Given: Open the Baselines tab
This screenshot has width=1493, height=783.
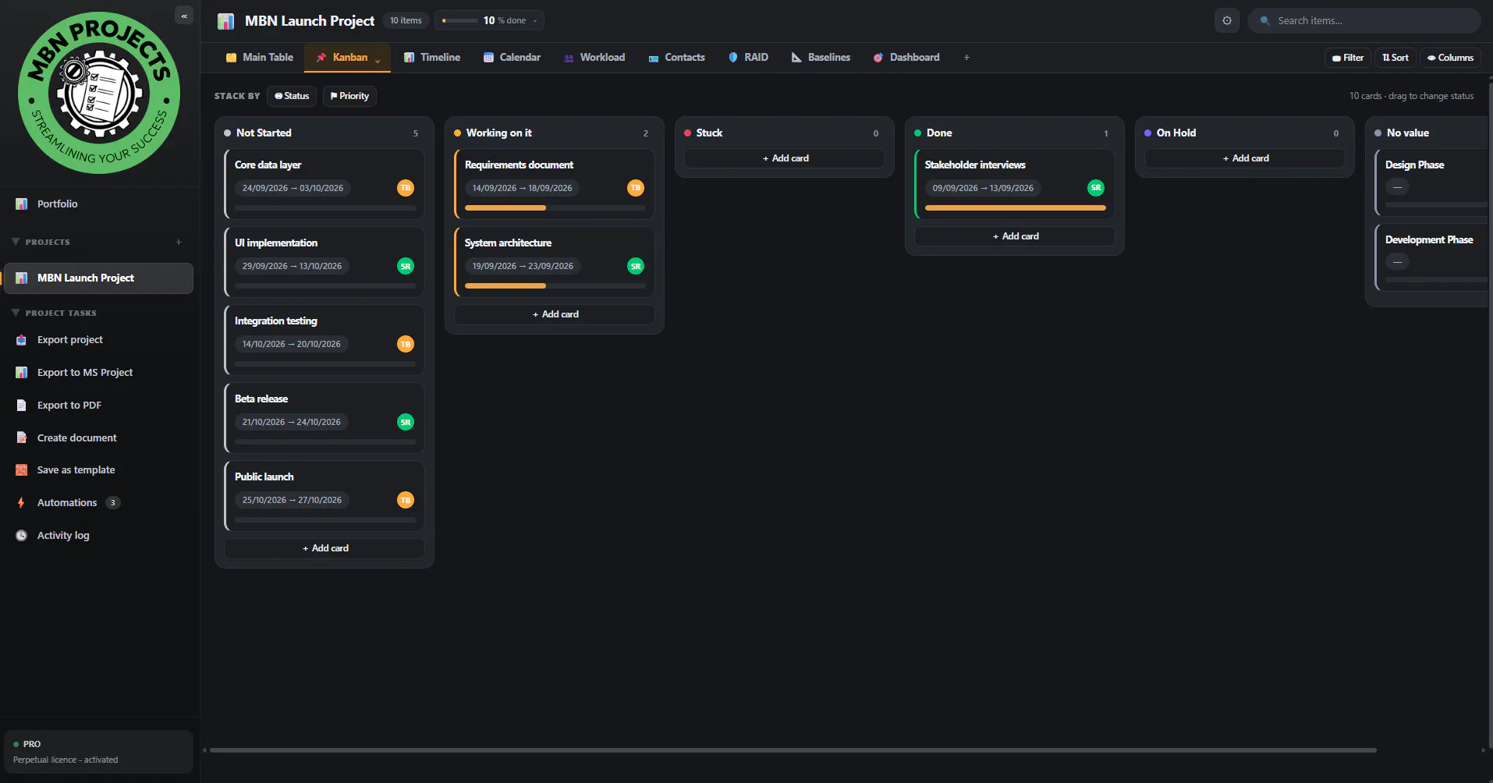Looking at the screenshot, I should tap(821, 58).
